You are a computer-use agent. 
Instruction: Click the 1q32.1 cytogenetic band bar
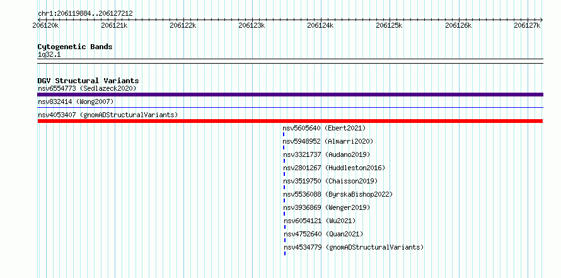coord(290,61)
